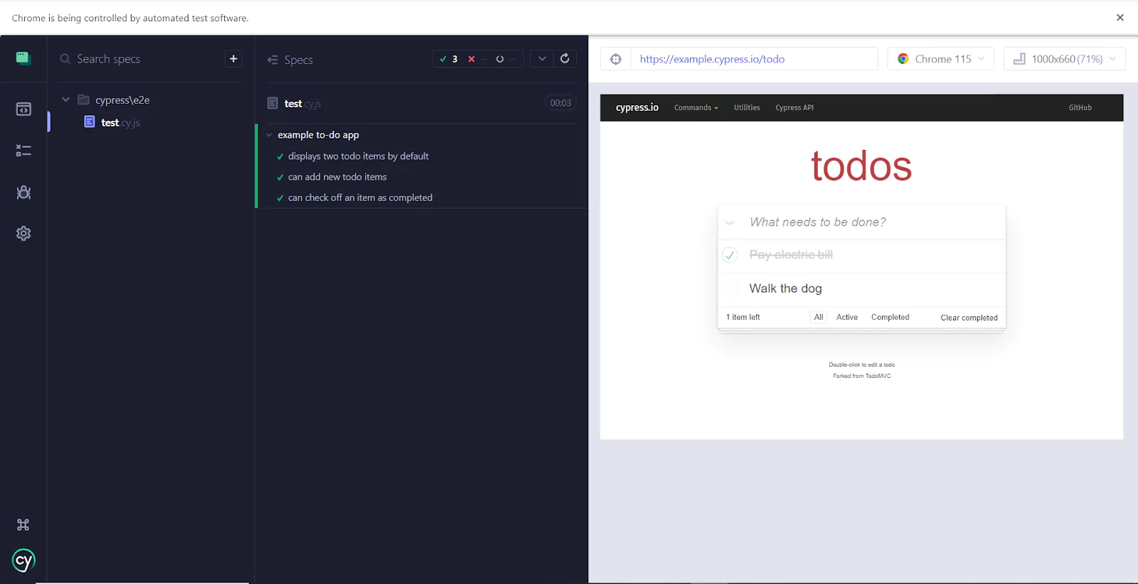
Task: Uncheck the 'Pay electric bill' todo
Action: (x=730, y=255)
